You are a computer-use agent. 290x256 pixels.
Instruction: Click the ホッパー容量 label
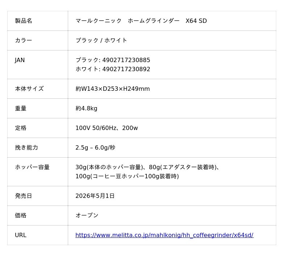[32, 167]
